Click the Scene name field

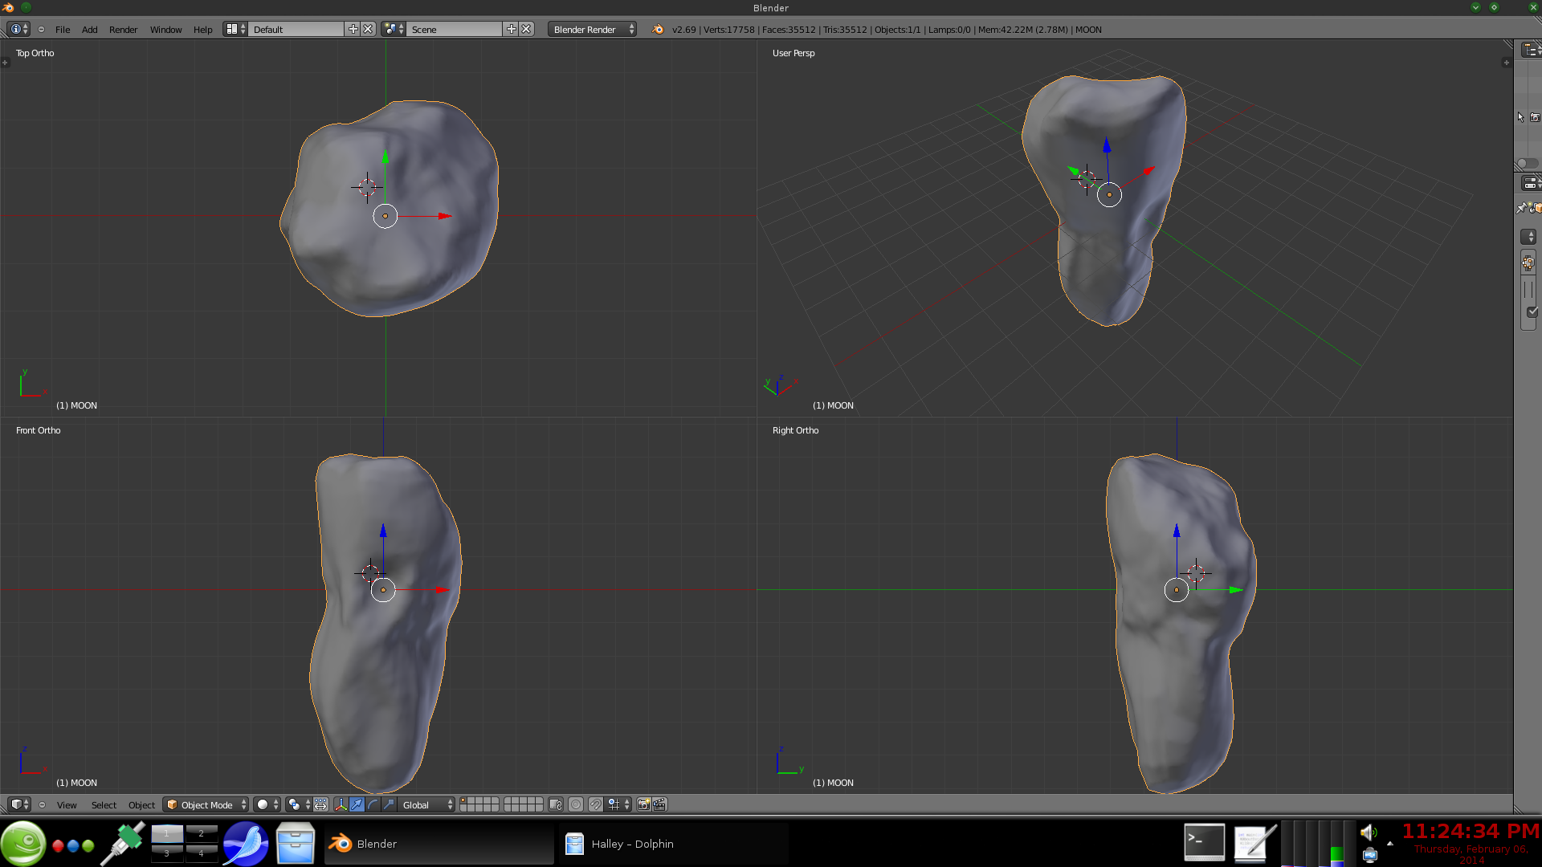tap(455, 30)
